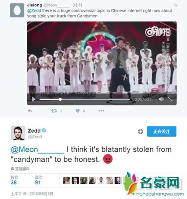This screenshot has width=187, height=199.
Task: Mute the video with speaker icon
Action: (161, 99)
